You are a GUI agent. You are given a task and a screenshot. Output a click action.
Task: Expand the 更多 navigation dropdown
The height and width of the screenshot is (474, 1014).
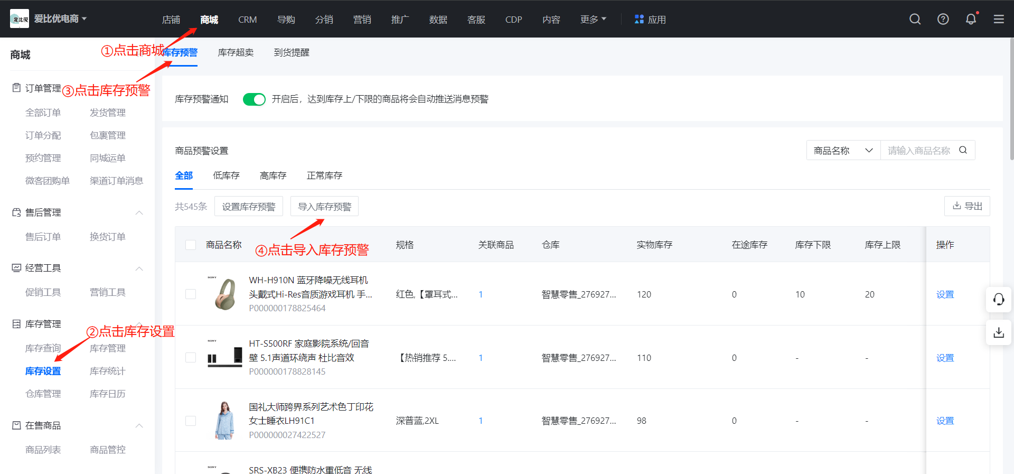click(593, 19)
